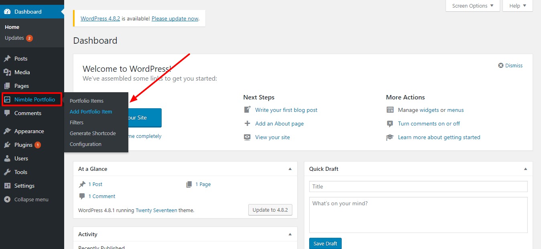Click the 1 Page link in At a Glance
This screenshot has width=541, height=249.
(203, 184)
